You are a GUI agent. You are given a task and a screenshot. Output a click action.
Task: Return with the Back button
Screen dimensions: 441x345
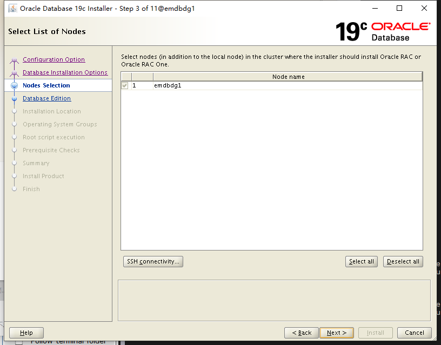click(302, 333)
